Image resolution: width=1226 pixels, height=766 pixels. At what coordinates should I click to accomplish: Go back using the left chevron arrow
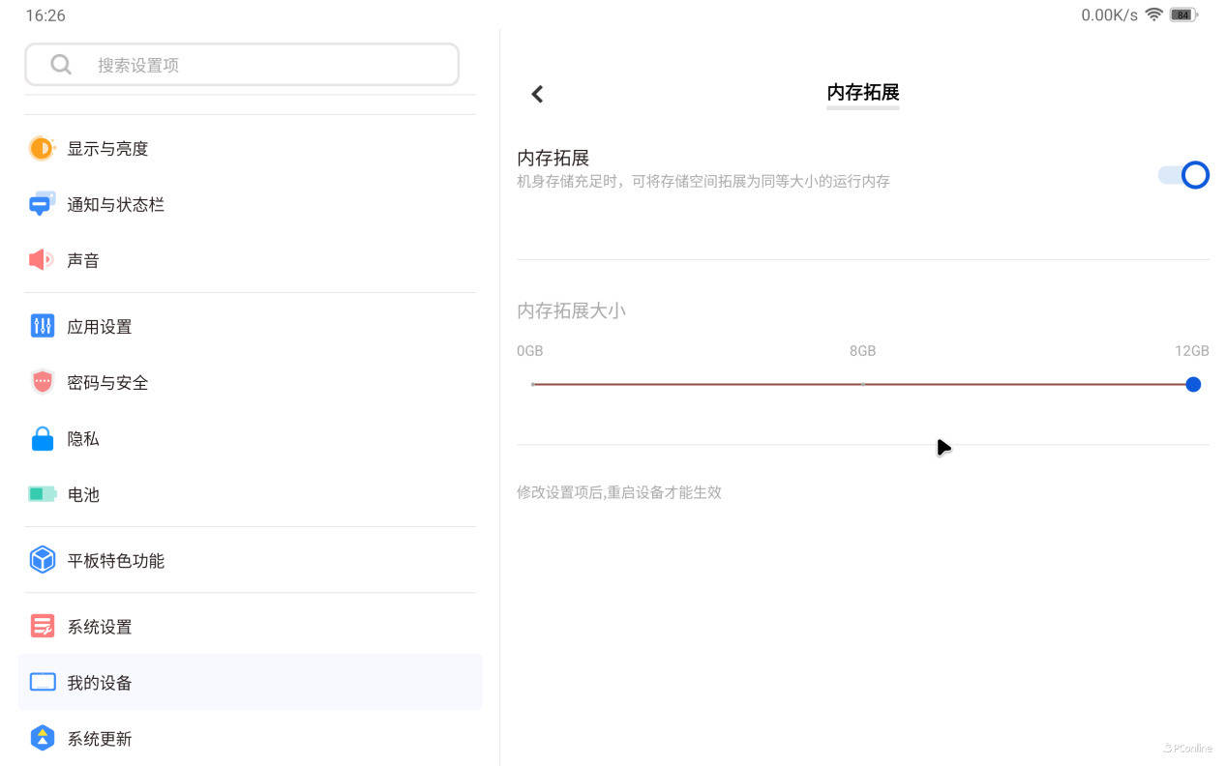point(537,94)
